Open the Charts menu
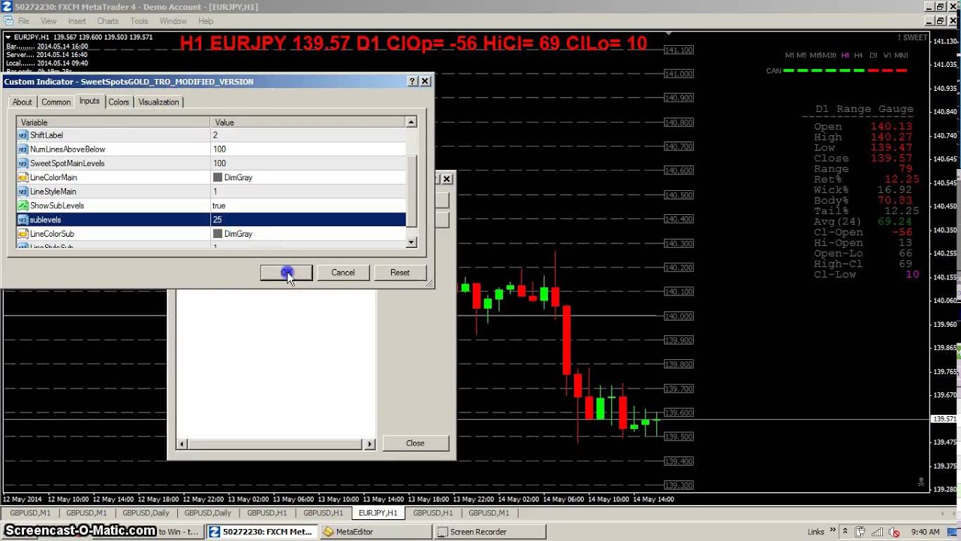This screenshot has width=961, height=541. 107,21
